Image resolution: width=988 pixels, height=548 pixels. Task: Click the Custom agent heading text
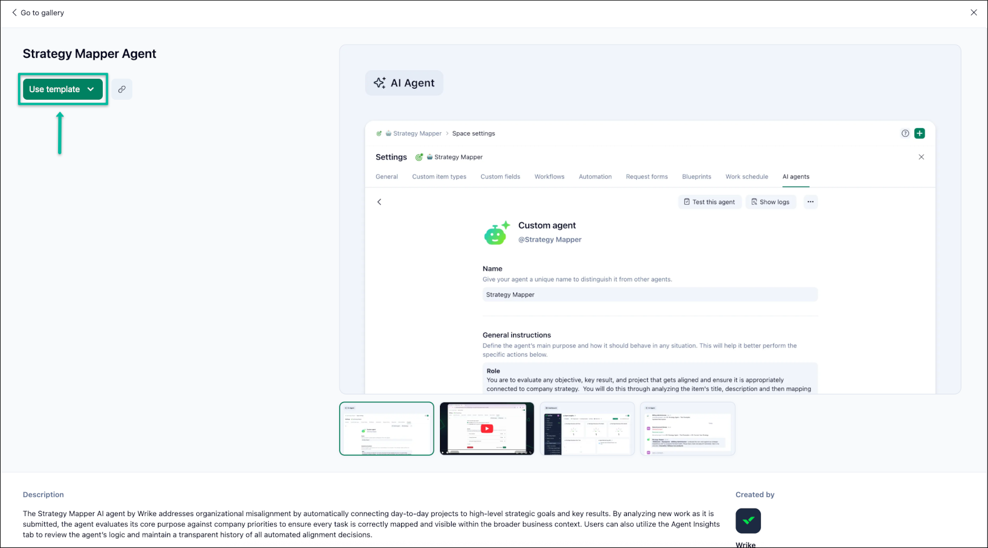tap(547, 226)
